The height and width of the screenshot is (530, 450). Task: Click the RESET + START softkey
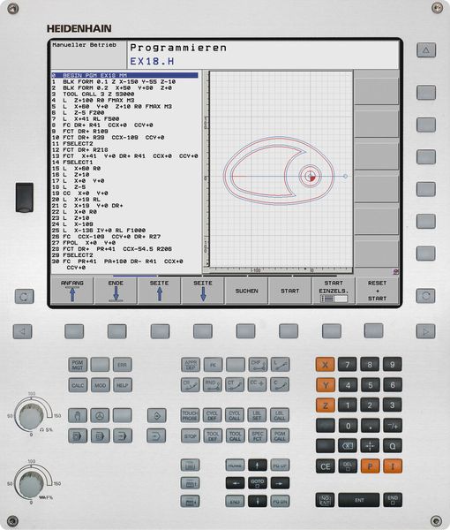pos(377,291)
